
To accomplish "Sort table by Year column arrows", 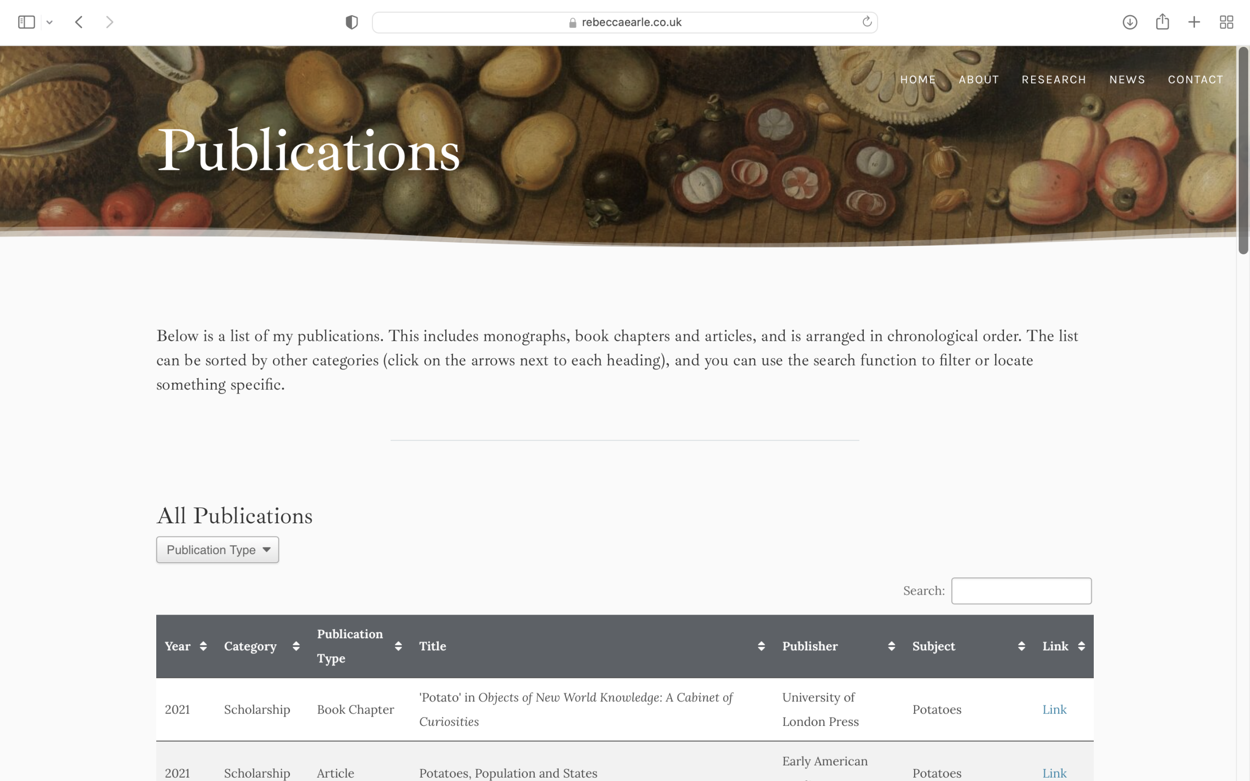I will click(x=203, y=646).
